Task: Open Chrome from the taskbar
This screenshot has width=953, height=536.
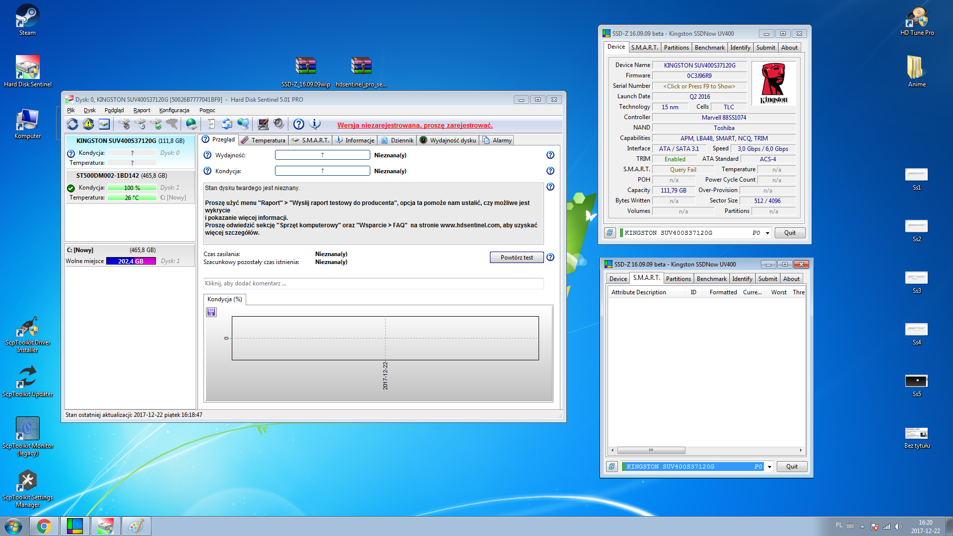Action: [44, 526]
